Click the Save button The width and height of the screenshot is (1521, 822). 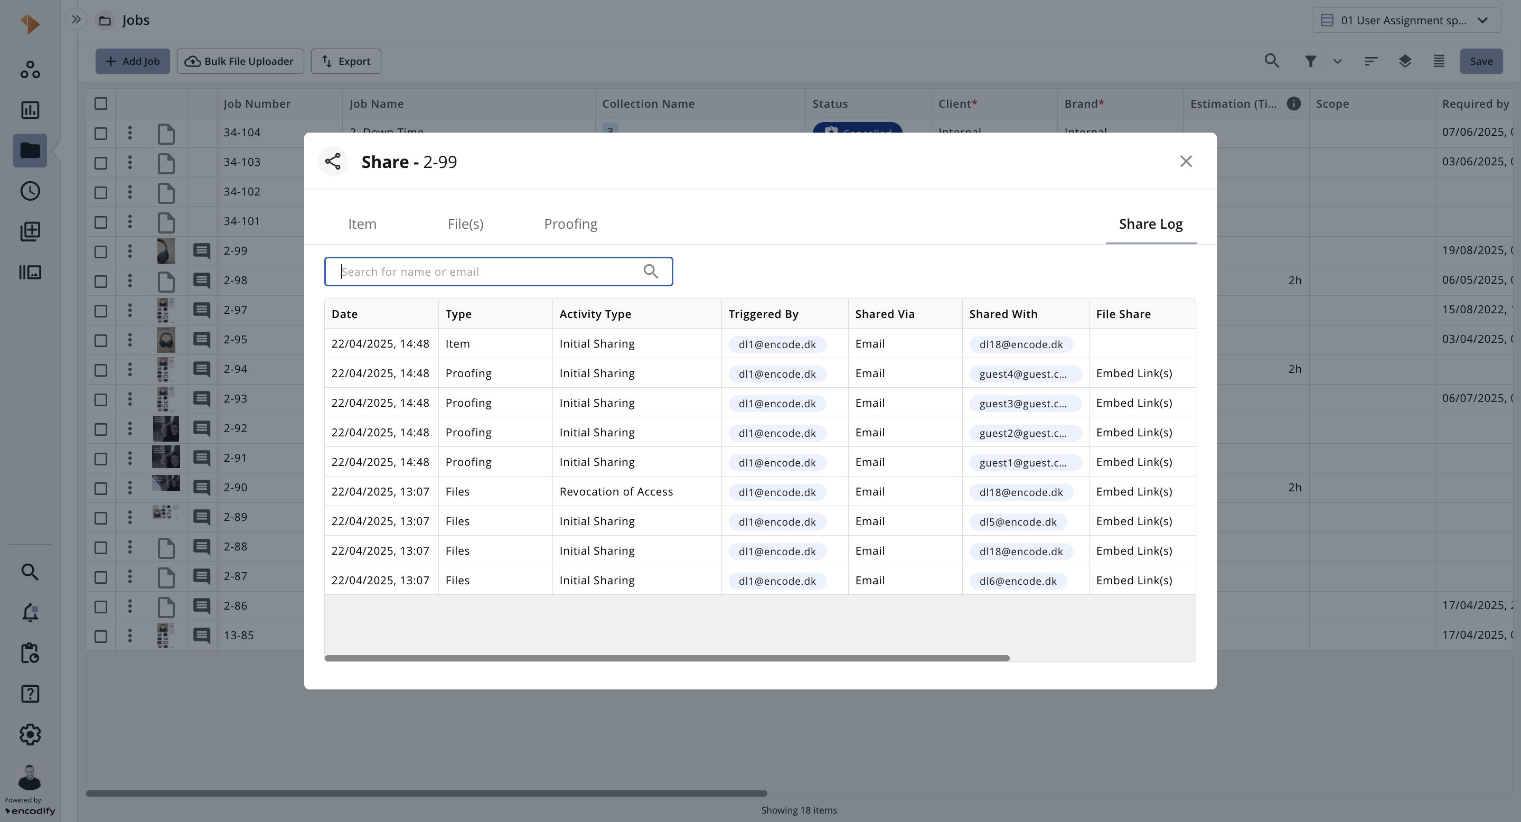pyautogui.click(x=1481, y=61)
